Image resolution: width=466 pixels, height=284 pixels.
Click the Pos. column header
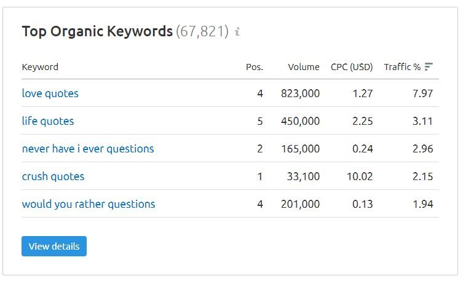click(x=255, y=67)
